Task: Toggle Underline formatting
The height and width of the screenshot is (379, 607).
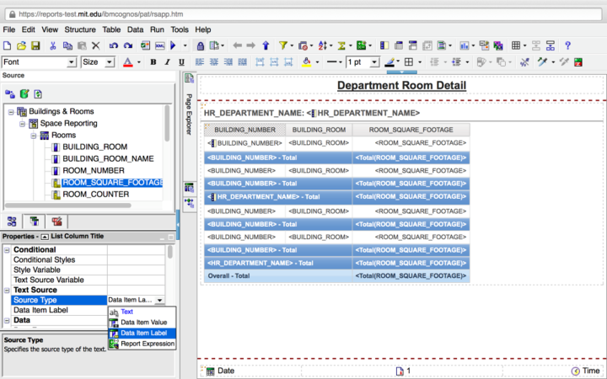Action: click(x=180, y=62)
